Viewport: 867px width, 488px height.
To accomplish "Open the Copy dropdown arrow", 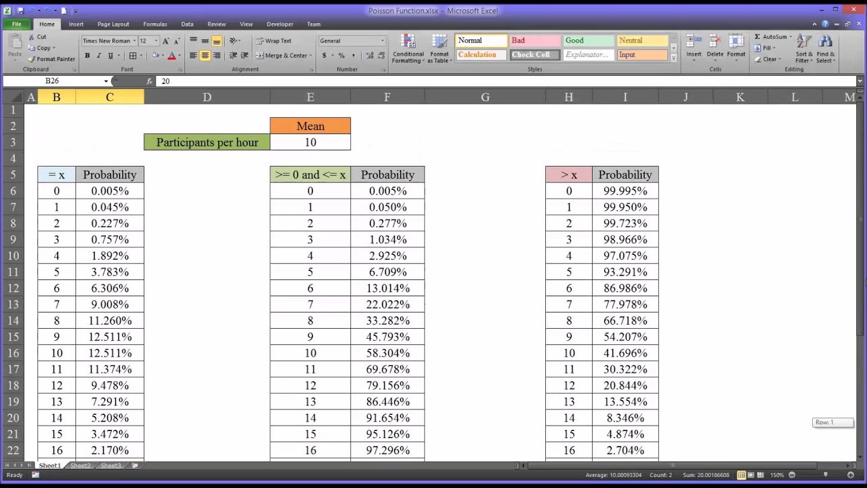I will click(54, 48).
